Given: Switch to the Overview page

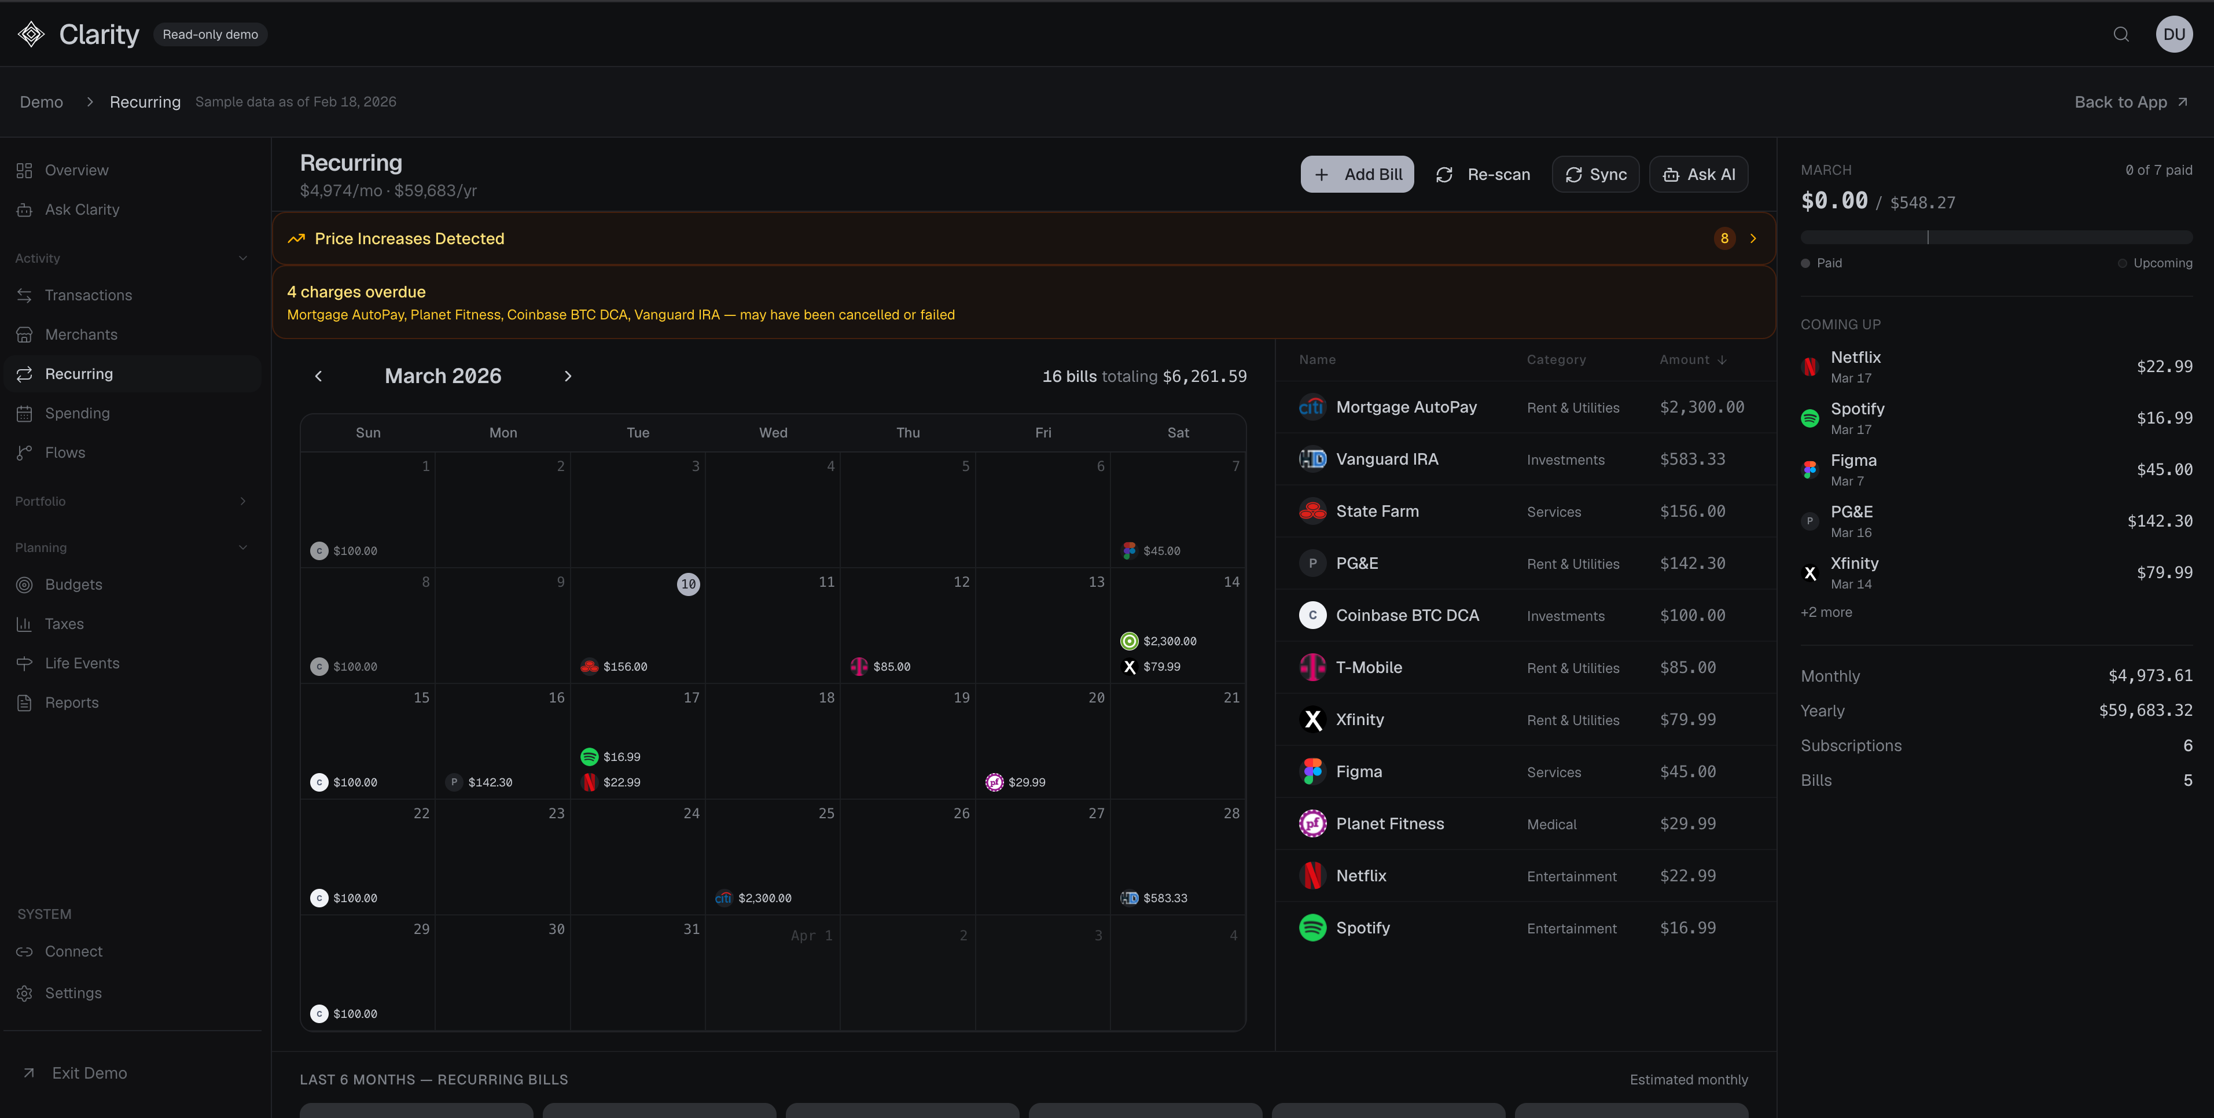Looking at the screenshot, I should (76, 170).
